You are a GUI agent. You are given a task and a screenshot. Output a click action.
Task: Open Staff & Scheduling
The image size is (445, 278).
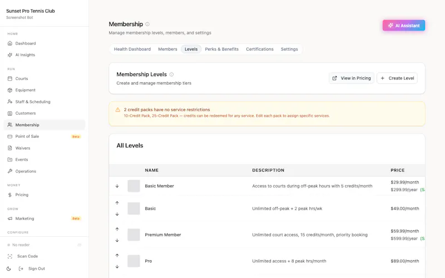click(x=44, y=102)
